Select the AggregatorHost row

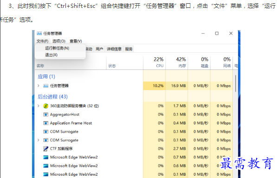click(x=134, y=115)
